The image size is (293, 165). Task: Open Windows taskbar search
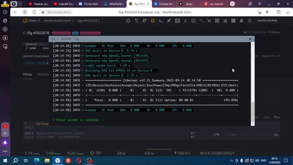coord(16,160)
